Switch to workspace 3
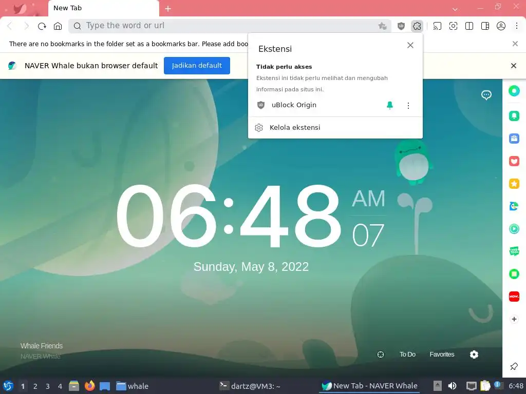This screenshot has height=394, width=526. (x=48, y=386)
